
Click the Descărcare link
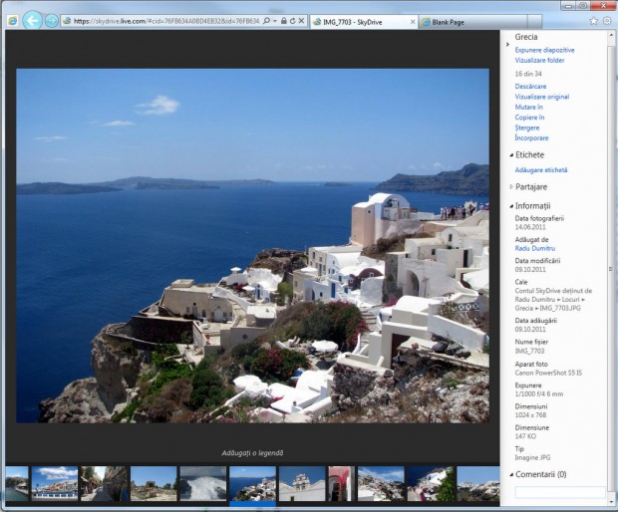pyautogui.click(x=530, y=87)
